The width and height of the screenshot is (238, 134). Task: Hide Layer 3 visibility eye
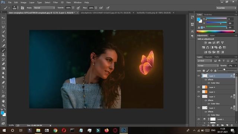point(199,96)
